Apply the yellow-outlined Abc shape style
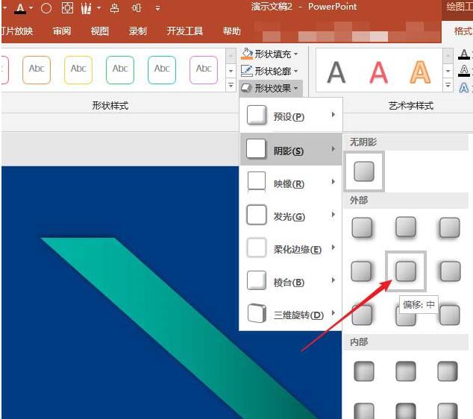Image resolution: width=473 pixels, height=419 pixels. [x=78, y=70]
